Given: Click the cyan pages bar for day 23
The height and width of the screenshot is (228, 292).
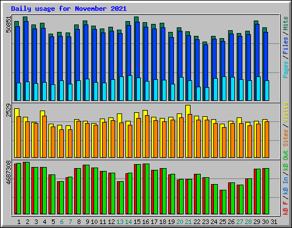Looking at the screenshot, I should [x=207, y=94].
